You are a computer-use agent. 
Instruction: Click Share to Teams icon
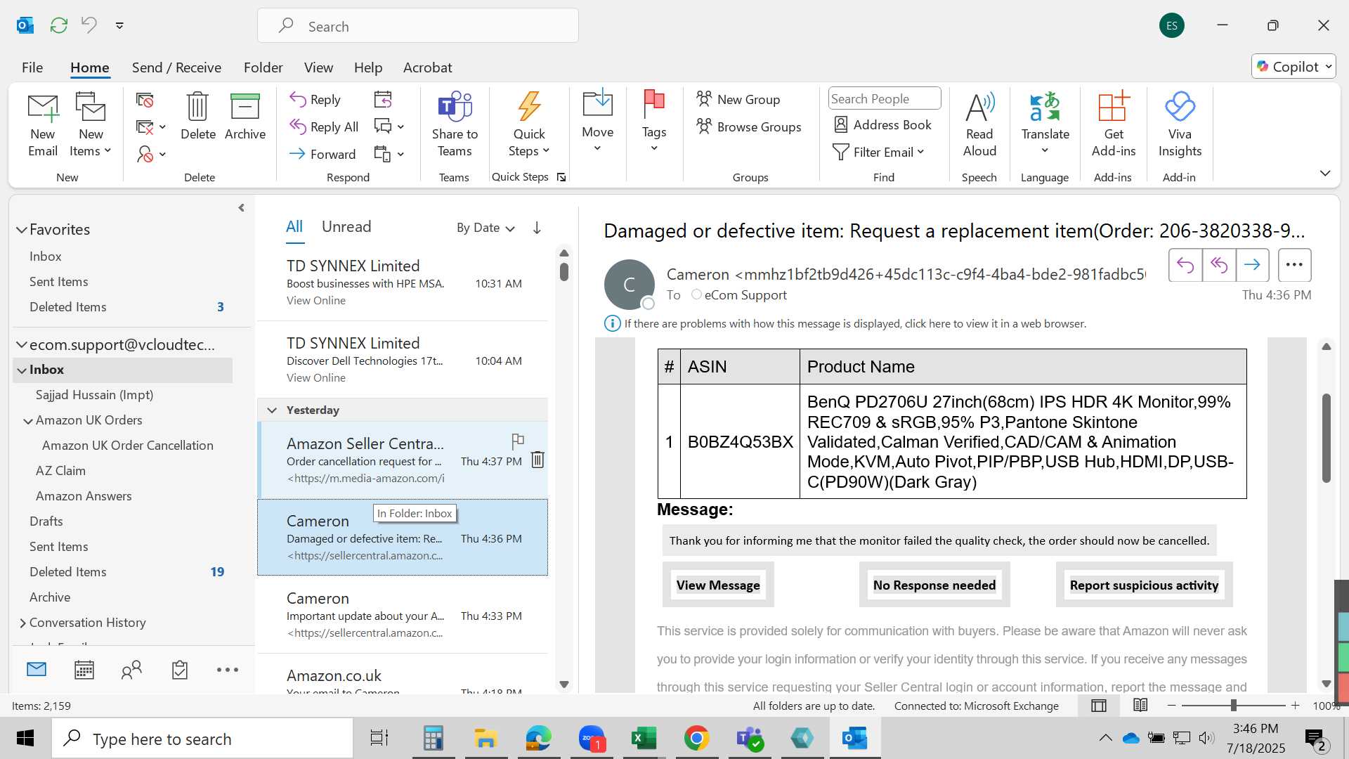(x=455, y=107)
